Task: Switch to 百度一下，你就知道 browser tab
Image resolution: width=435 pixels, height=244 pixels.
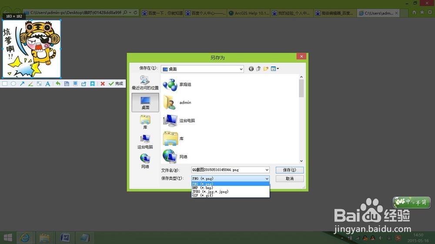Action: coord(162,13)
